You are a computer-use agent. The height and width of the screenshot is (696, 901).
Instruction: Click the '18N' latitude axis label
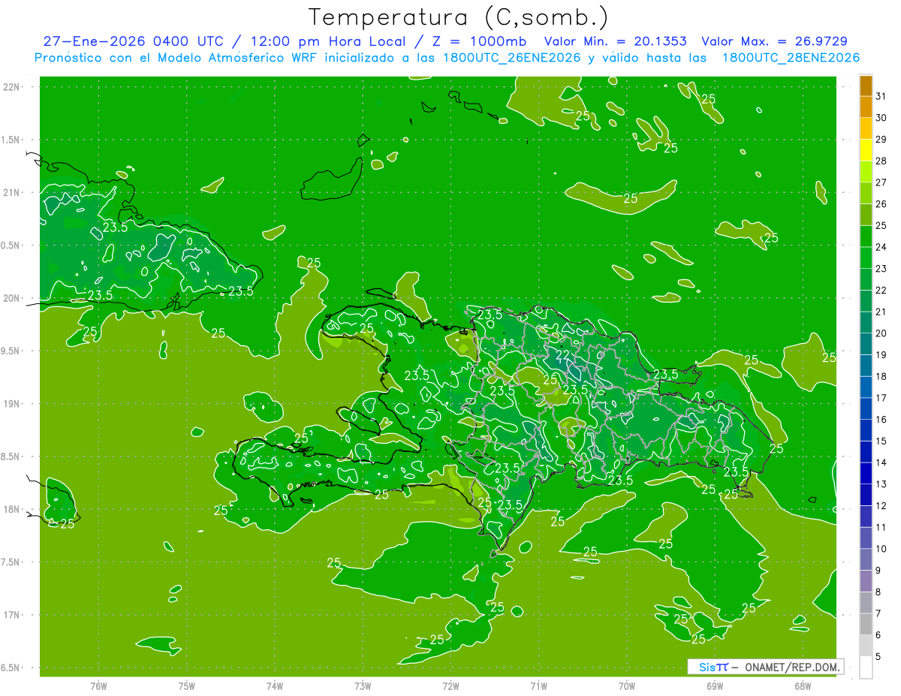(11, 510)
